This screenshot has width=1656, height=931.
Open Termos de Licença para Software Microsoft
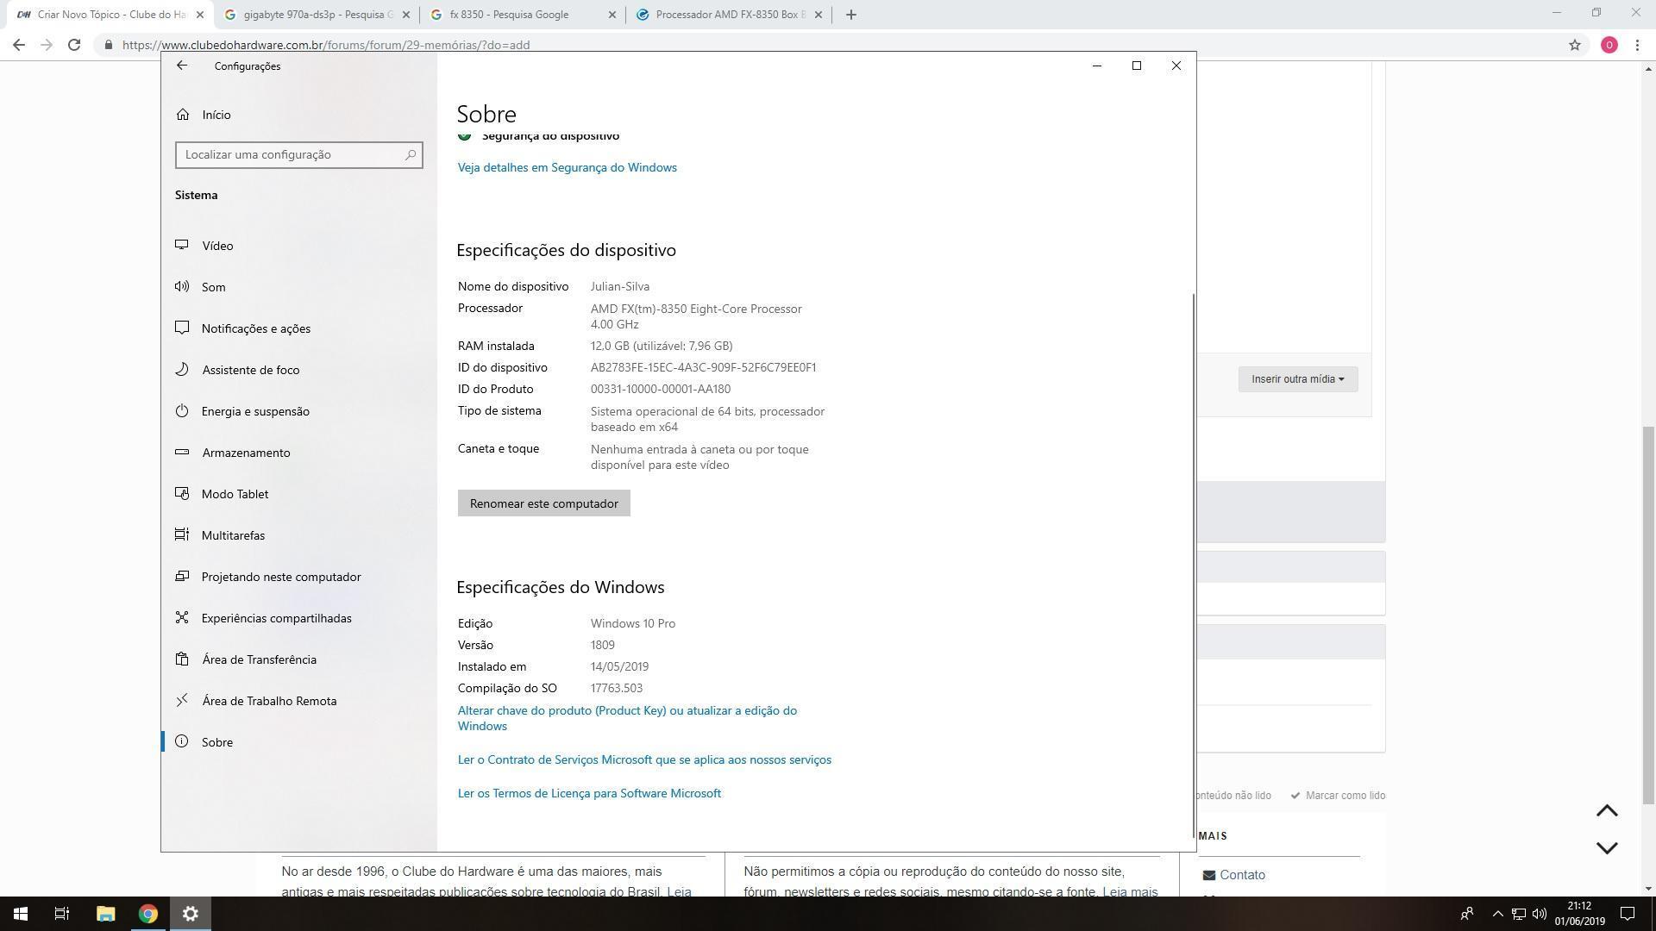click(589, 793)
